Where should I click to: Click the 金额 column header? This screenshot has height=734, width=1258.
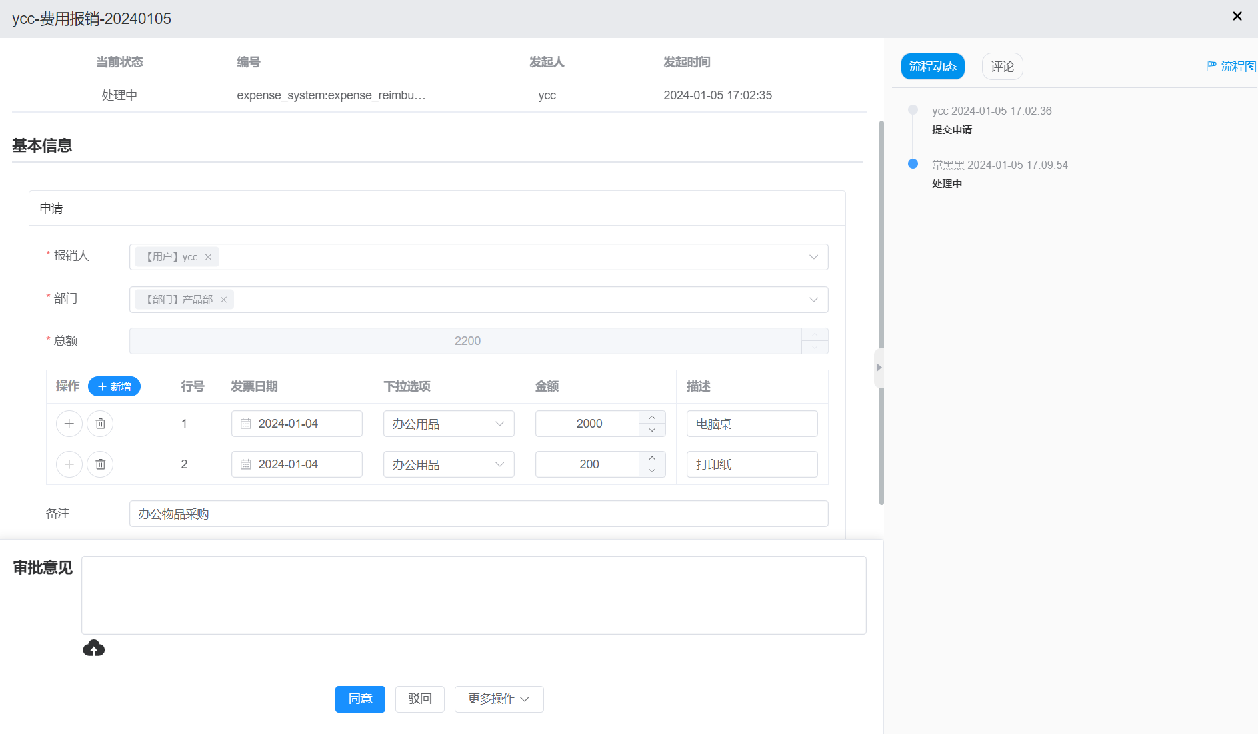coord(547,386)
